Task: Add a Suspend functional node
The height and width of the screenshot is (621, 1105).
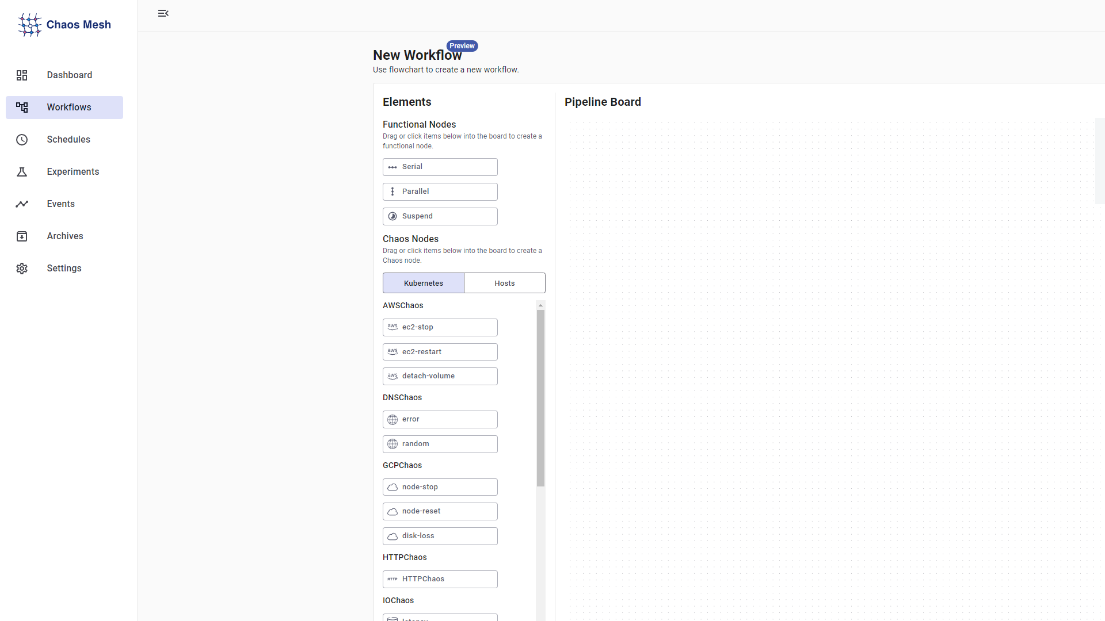Action: point(440,216)
